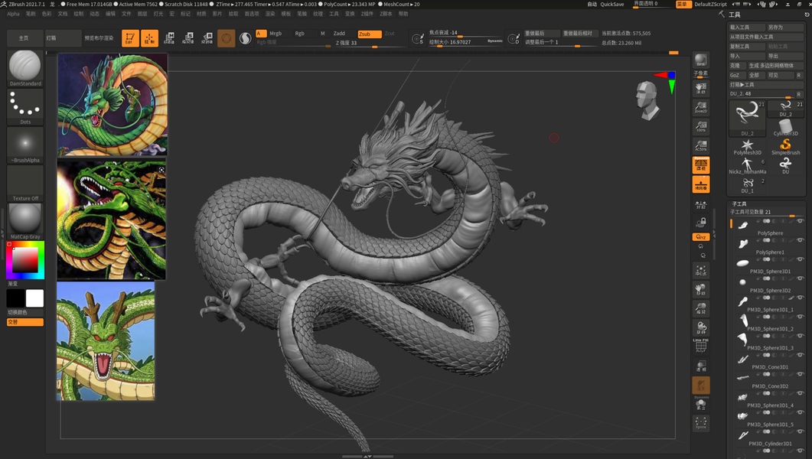Toggle the Solo mode icon

[701, 403]
